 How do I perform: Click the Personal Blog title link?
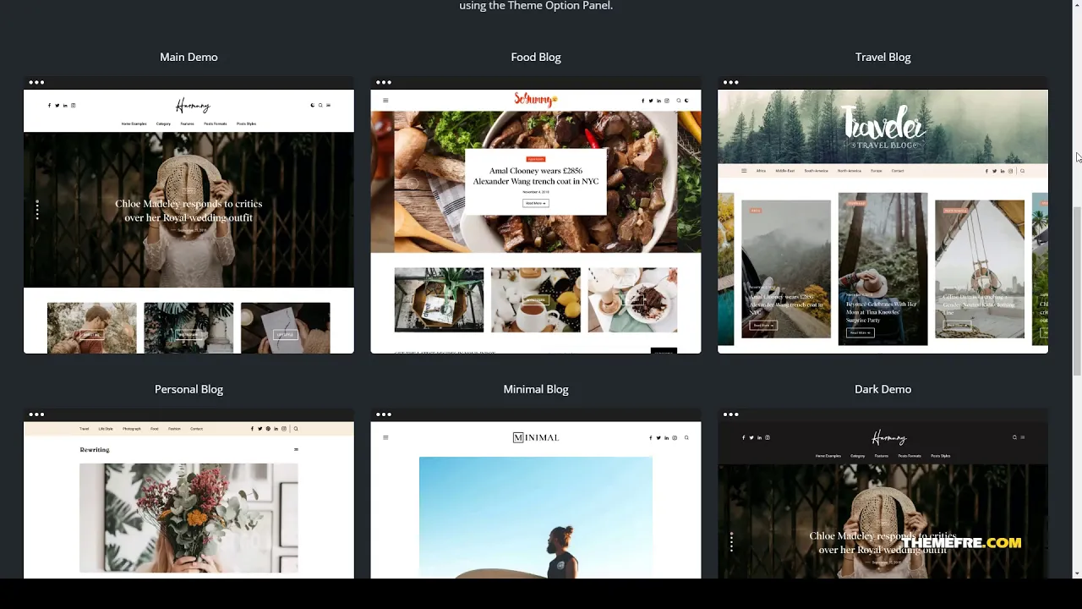189,389
